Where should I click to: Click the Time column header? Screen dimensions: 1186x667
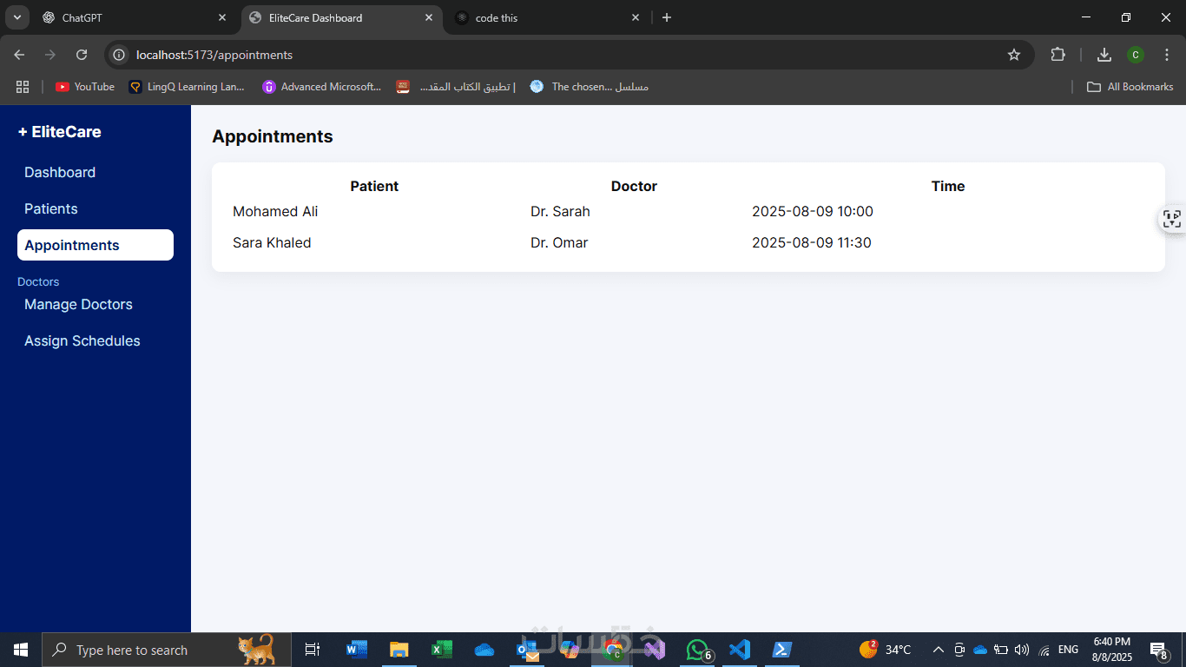[948, 186]
